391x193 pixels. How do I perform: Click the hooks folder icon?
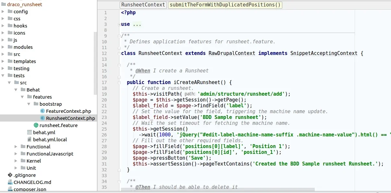pyautogui.click(x=10, y=26)
